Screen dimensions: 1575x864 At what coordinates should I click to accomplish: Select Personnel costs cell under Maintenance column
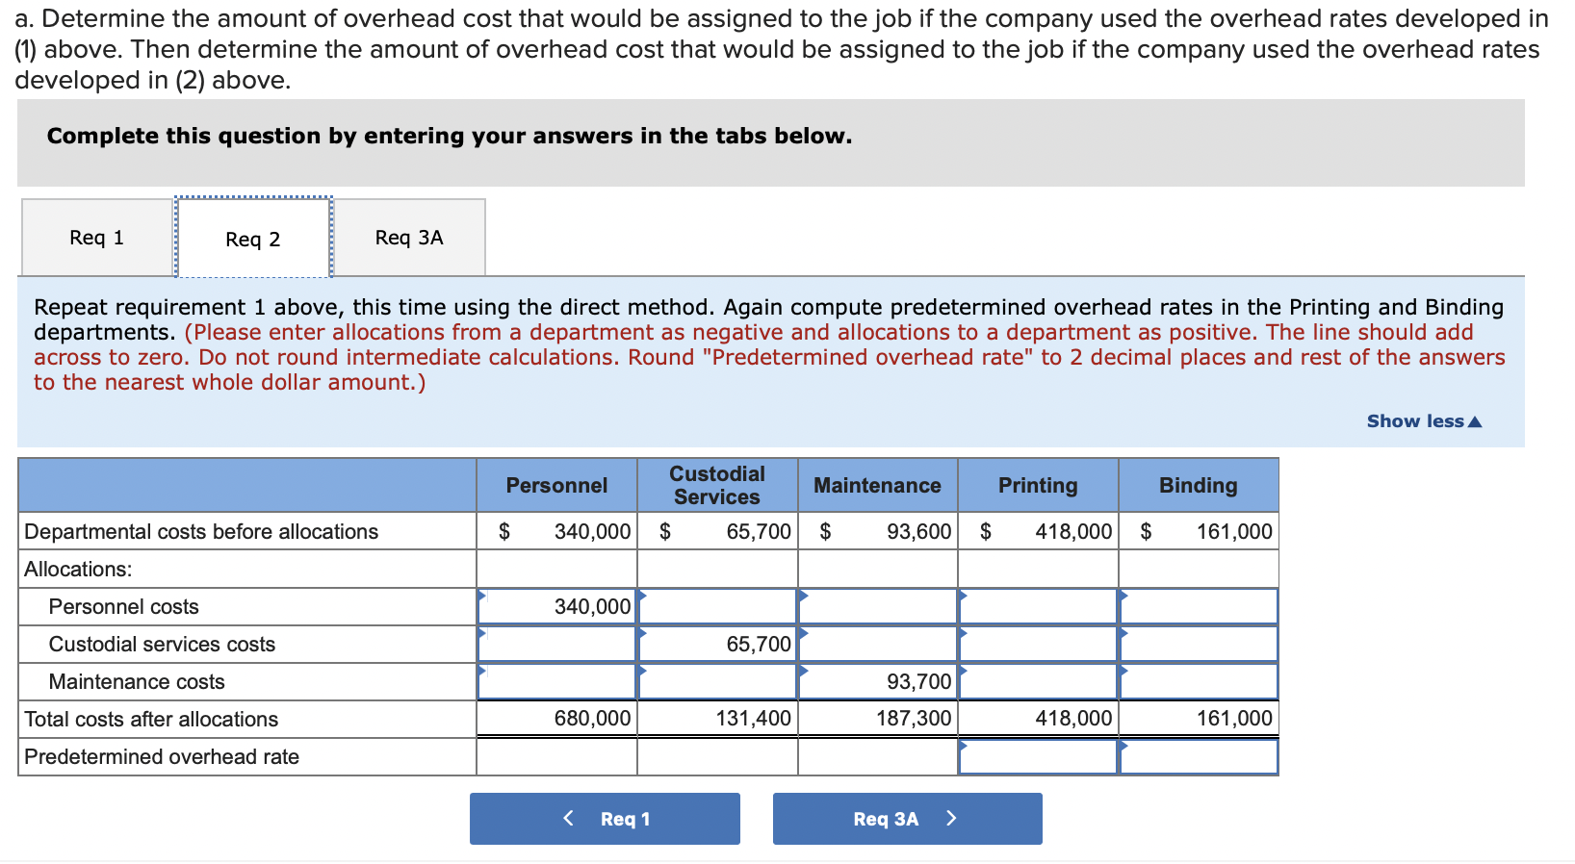pyautogui.click(x=878, y=607)
